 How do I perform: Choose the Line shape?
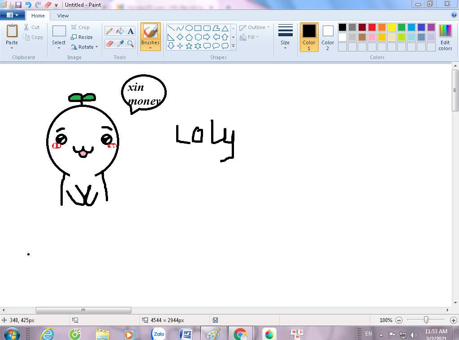tap(171, 28)
